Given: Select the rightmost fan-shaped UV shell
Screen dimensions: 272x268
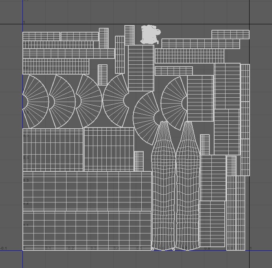Looking at the screenshot, I should 174,103.
